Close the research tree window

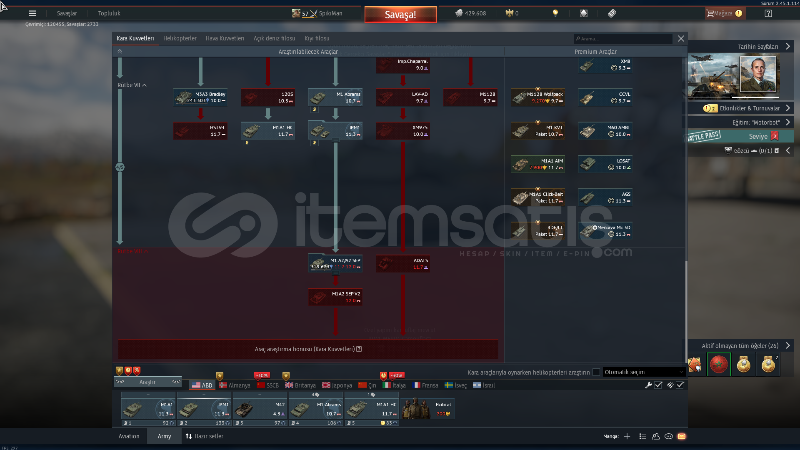point(681,38)
